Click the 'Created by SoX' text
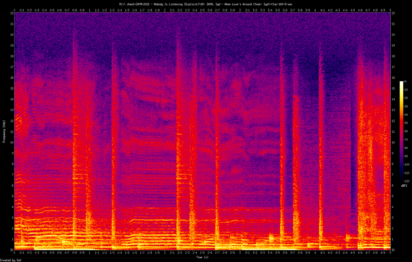This screenshot has width=412, height=262. pyautogui.click(x=11, y=260)
